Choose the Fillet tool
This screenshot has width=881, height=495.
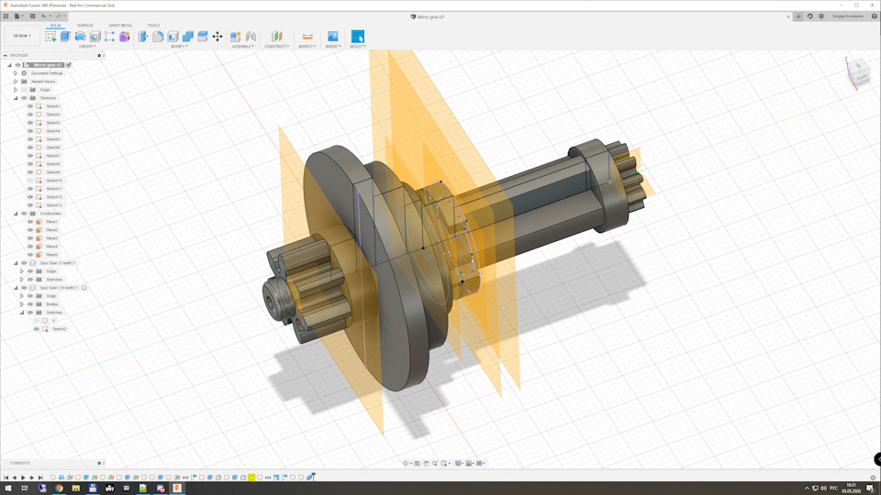click(158, 37)
